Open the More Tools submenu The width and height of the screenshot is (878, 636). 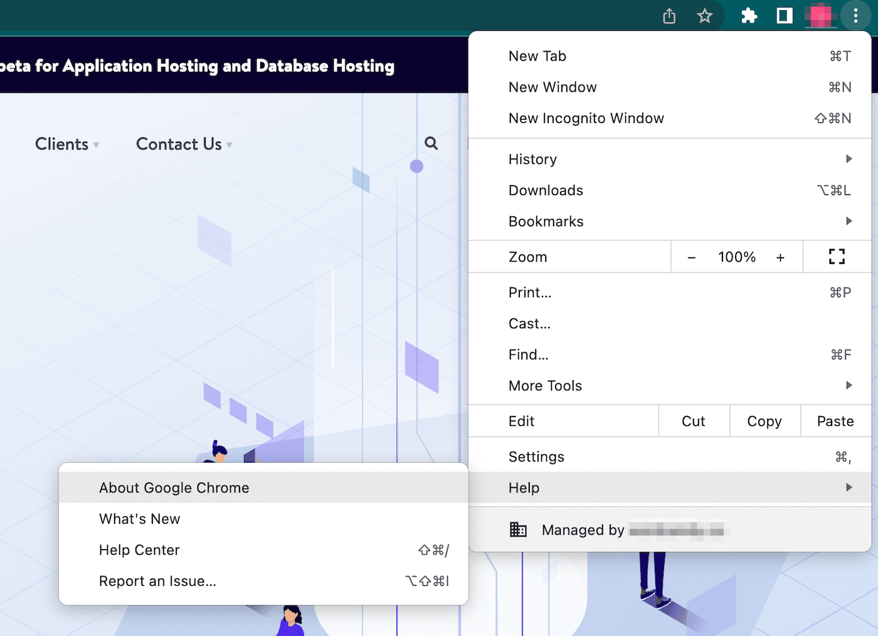(669, 386)
